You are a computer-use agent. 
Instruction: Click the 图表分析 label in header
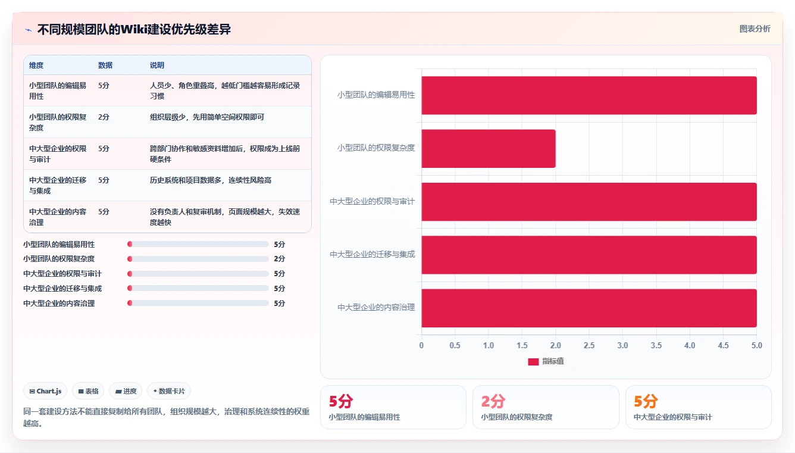[x=755, y=29]
